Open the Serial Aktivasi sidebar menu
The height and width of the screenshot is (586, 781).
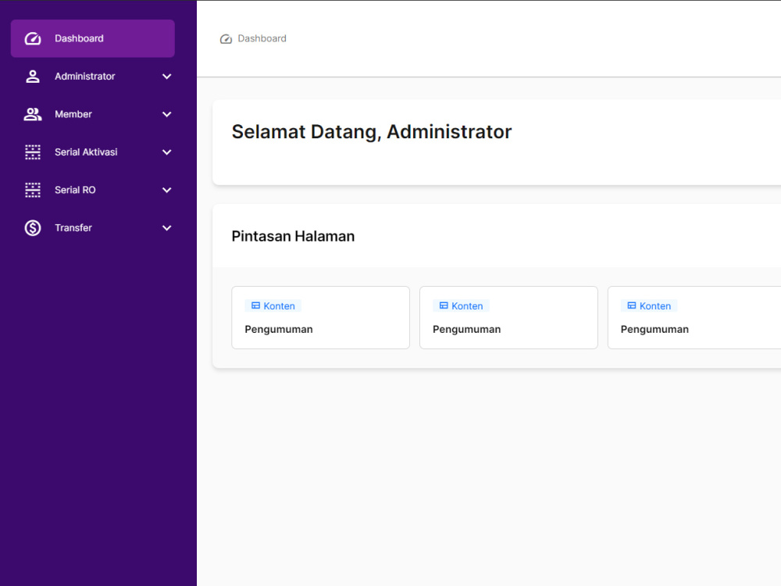pyautogui.click(x=93, y=152)
